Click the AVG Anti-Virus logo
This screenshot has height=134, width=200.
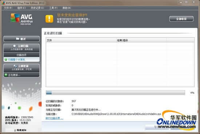(x=21, y=19)
